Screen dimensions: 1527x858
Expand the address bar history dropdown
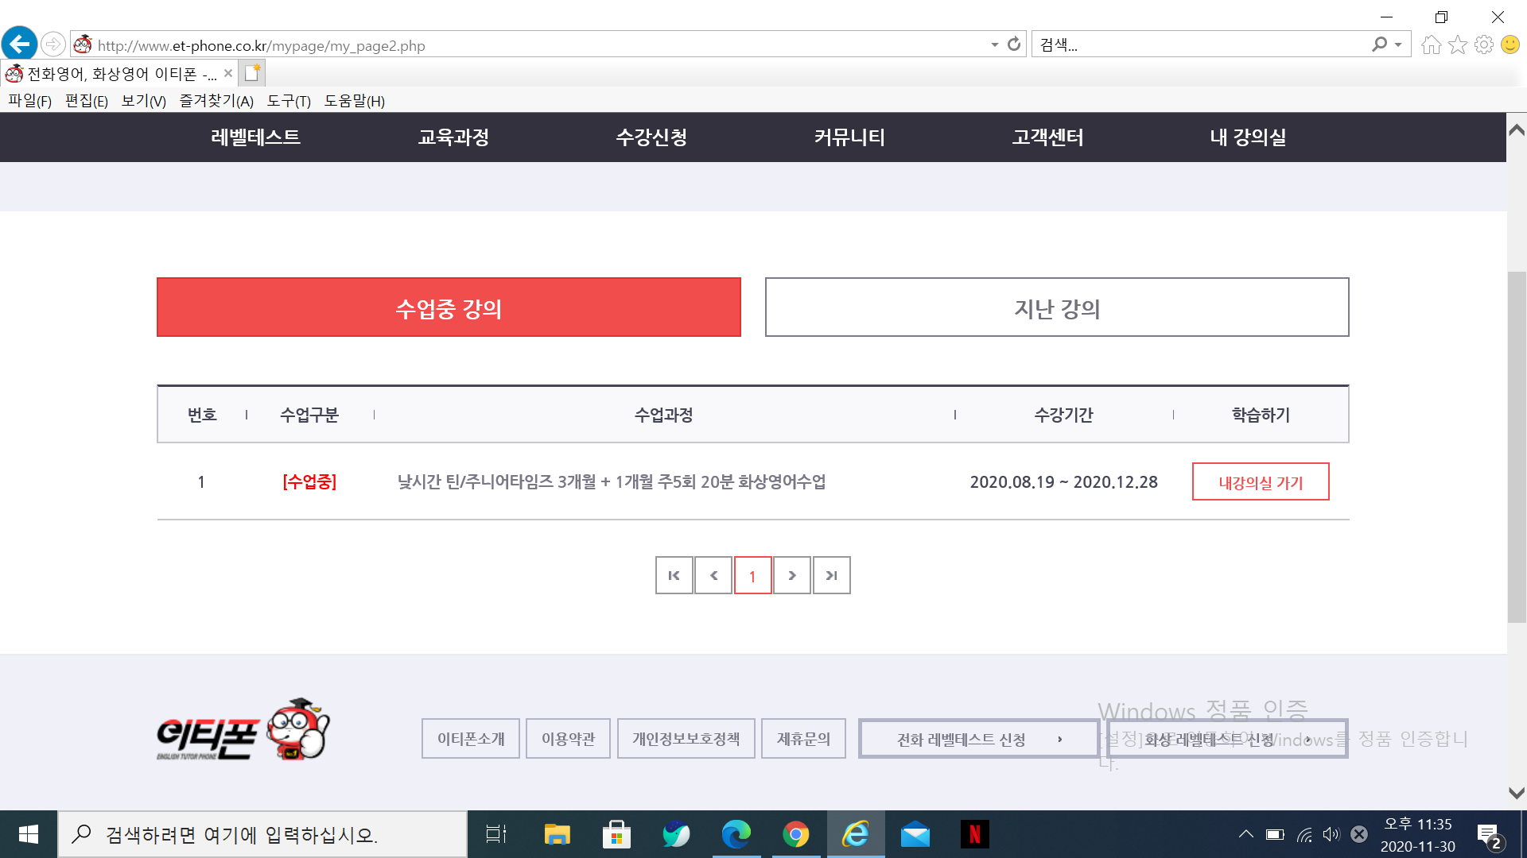(994, 44)
